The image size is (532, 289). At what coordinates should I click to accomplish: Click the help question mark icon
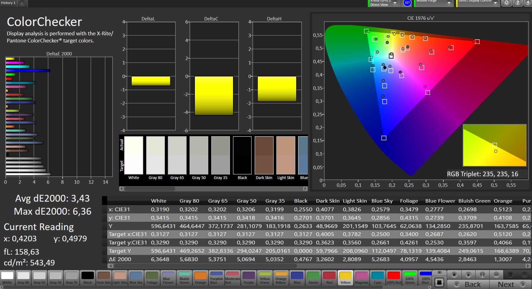(x=517, y=3)
